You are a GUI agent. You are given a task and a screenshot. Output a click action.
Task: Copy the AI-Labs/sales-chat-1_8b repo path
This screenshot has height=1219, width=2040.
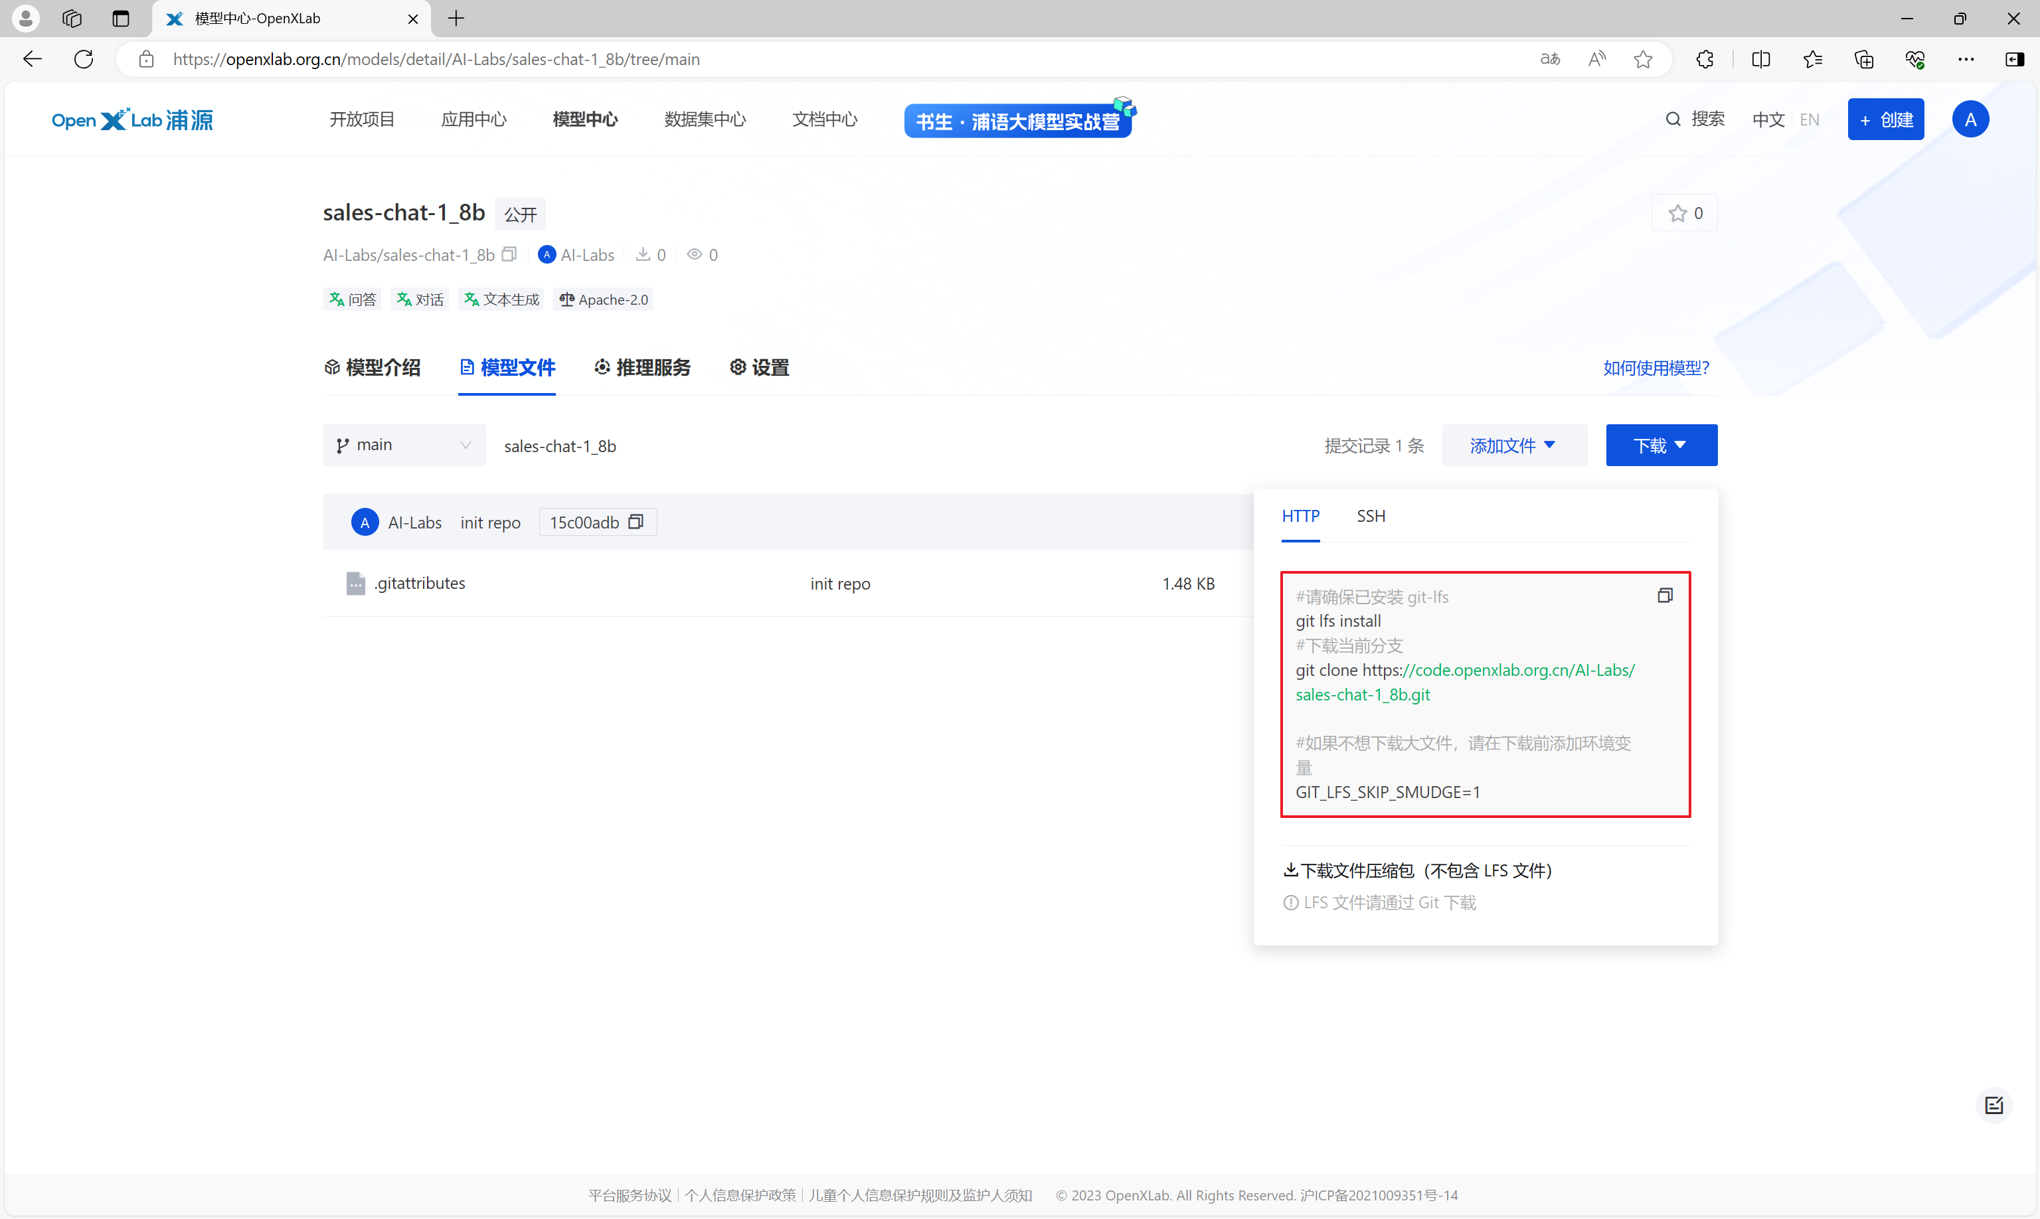[509, 255]
